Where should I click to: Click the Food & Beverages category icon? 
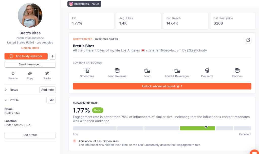click(177, 70)
